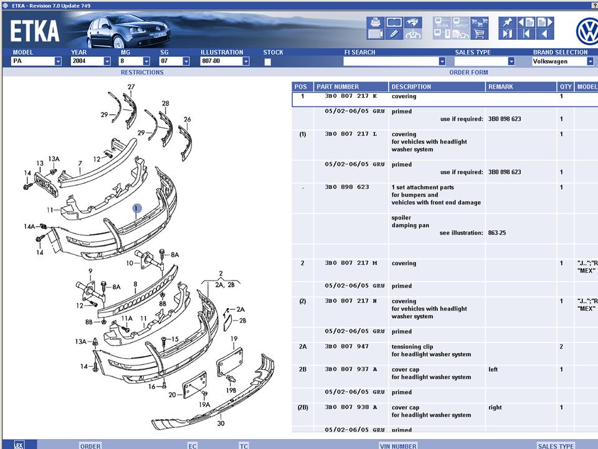The width and height of the screenshot is (598, 449).
Task: Click illustration reference 863-25
Action: (x=497, y=233)
